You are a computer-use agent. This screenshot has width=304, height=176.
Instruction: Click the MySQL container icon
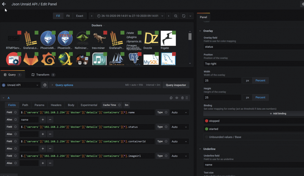[x=151, y=59]
